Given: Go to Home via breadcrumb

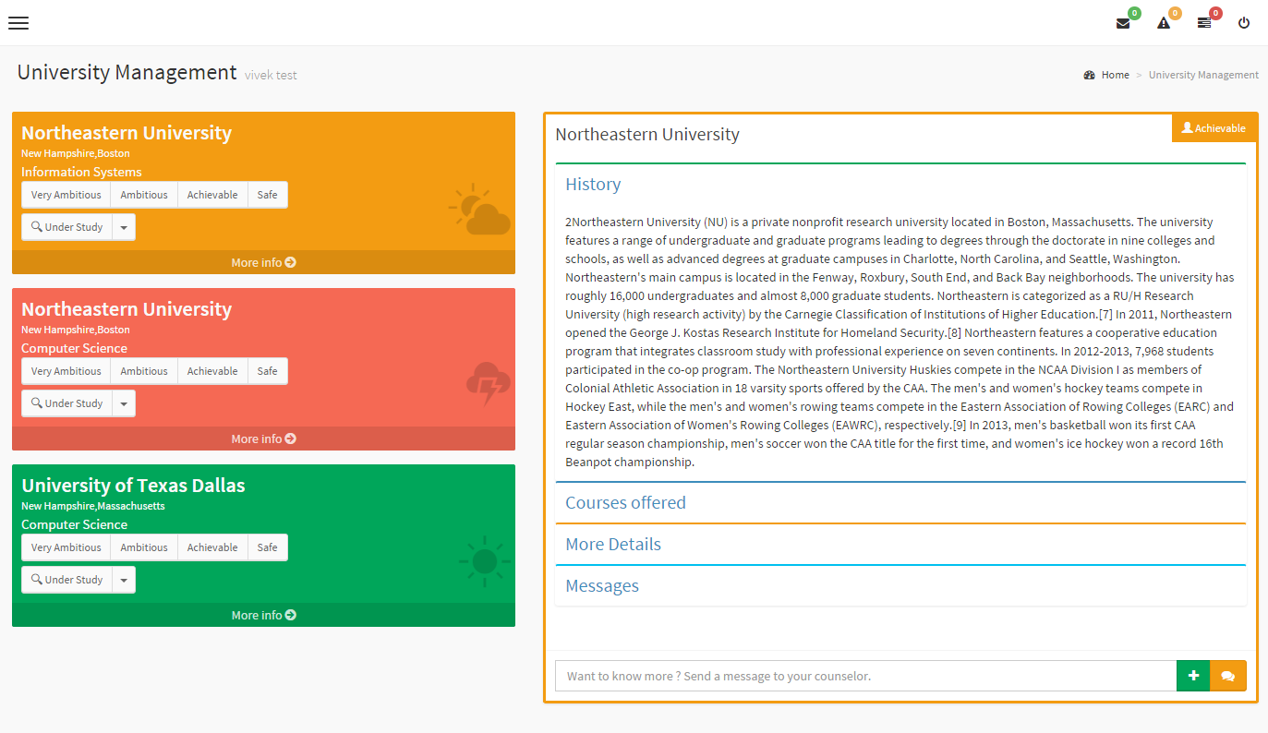Looking at the screenshot, I should pyautogui.click(x=1115, y=75).
